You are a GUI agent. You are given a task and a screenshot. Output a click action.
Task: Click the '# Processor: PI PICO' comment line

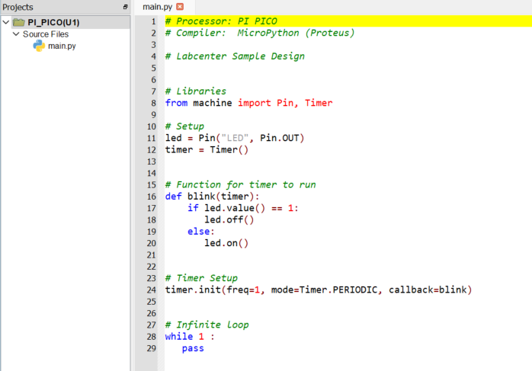(221, 21)
